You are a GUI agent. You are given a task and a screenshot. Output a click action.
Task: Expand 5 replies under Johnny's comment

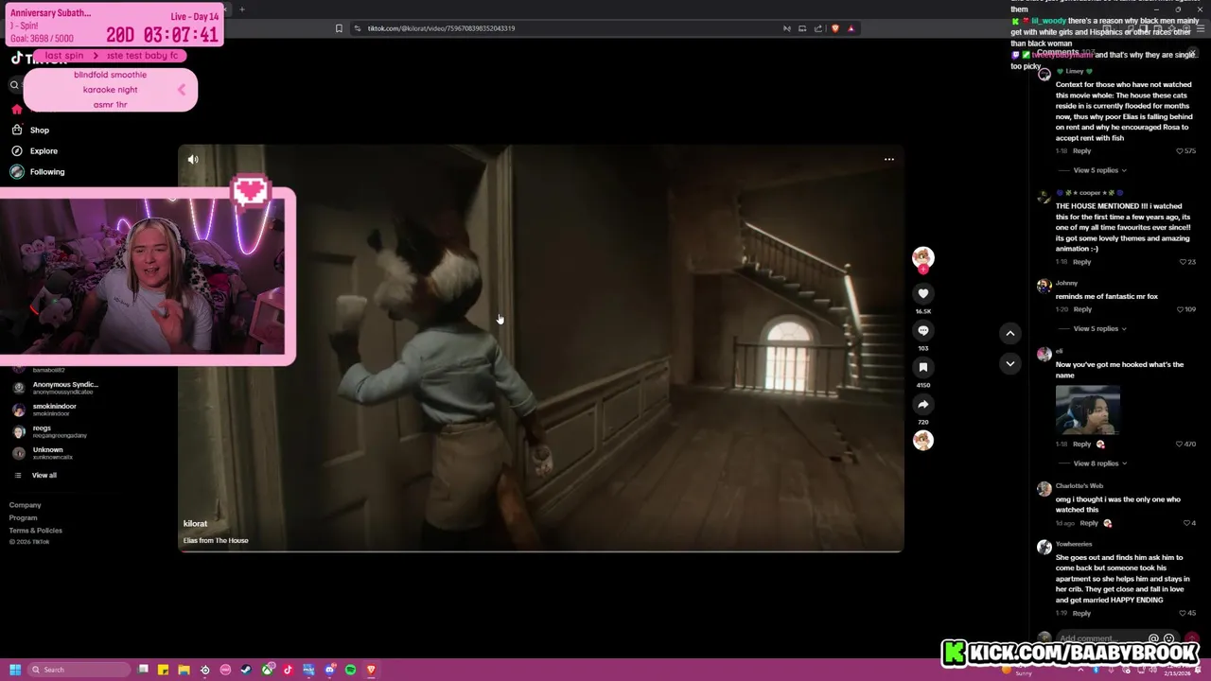tap(1099, 328)
